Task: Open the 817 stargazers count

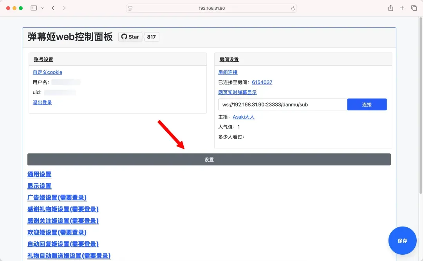Action: (151, 37)
